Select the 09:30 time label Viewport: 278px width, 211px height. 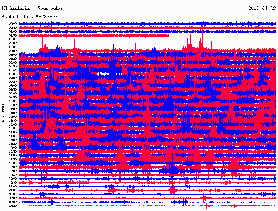[13, 97]
